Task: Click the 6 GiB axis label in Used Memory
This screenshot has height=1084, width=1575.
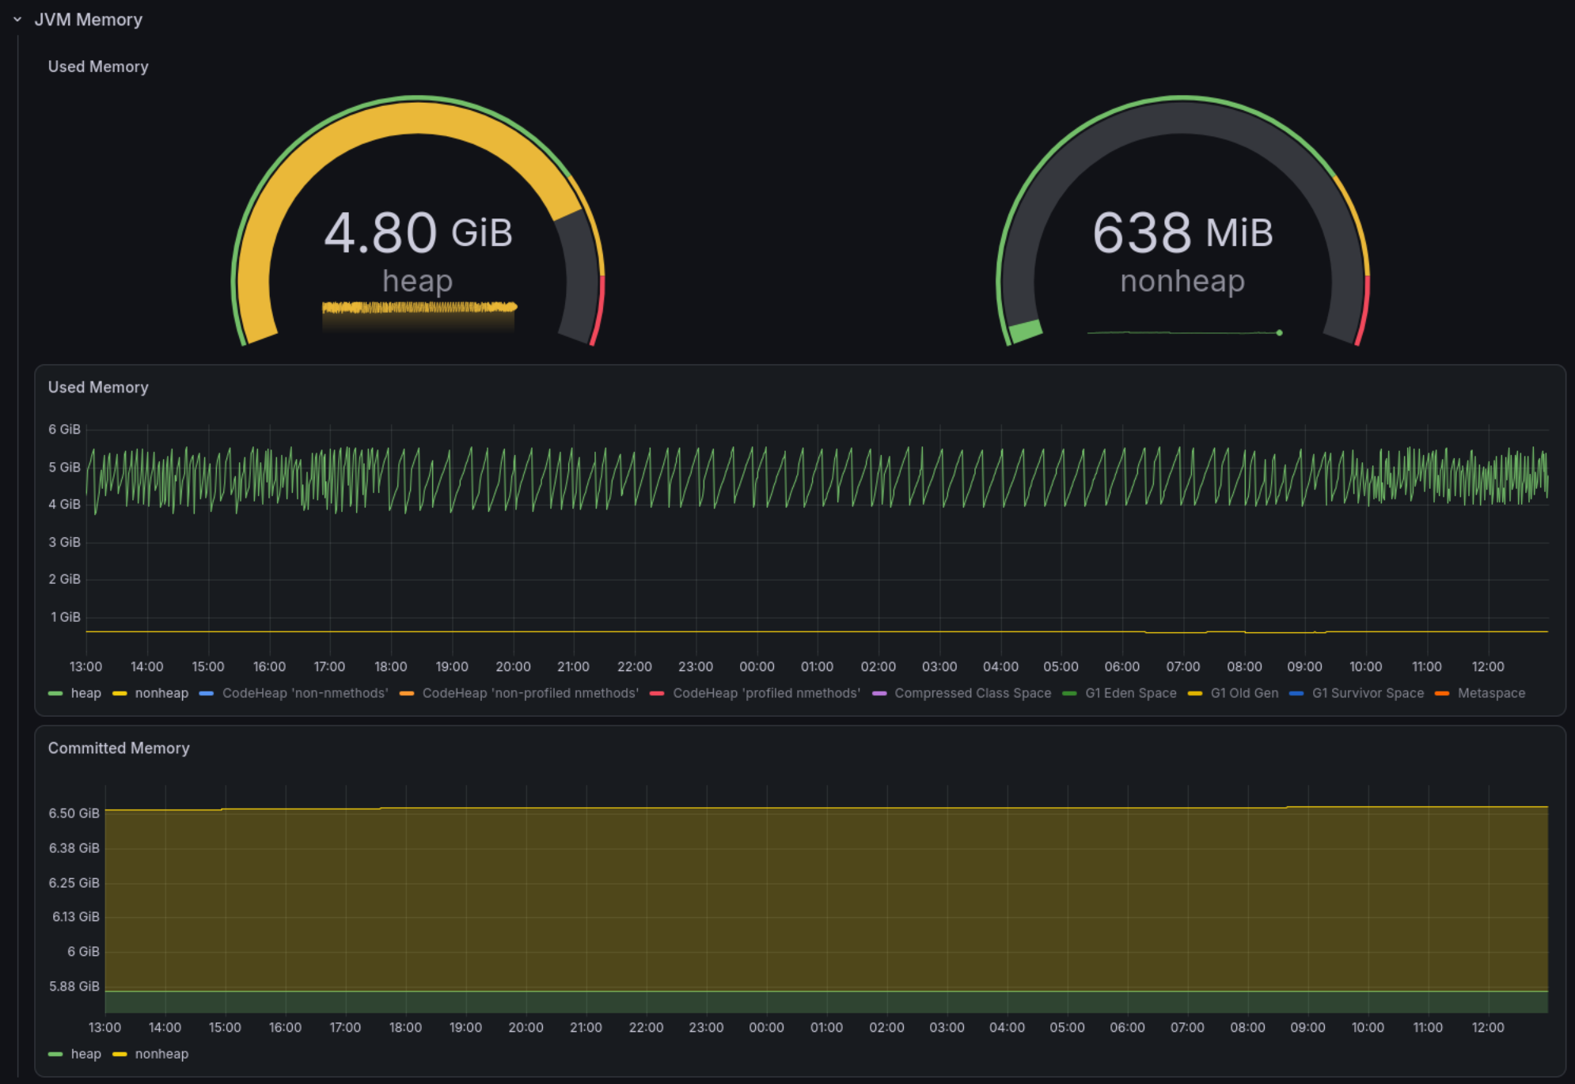Action: pyautogui.click(x=64, y=430)
